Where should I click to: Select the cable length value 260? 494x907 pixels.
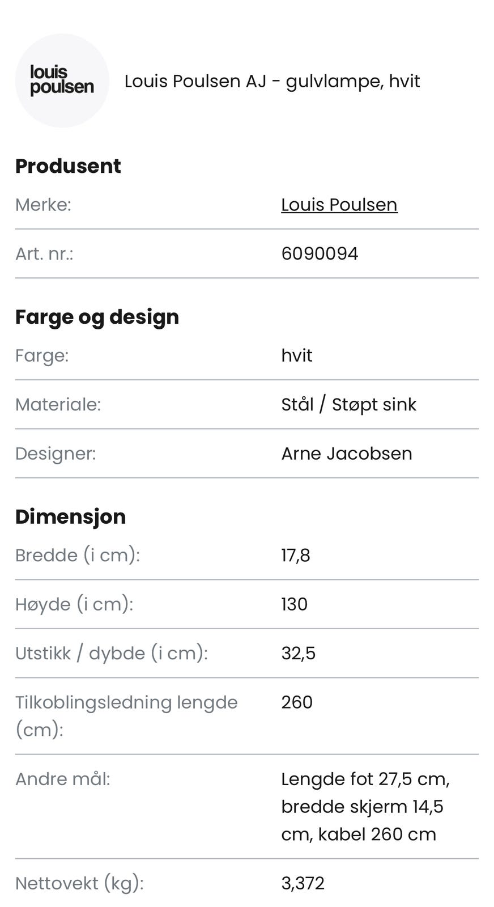(297, 702)
